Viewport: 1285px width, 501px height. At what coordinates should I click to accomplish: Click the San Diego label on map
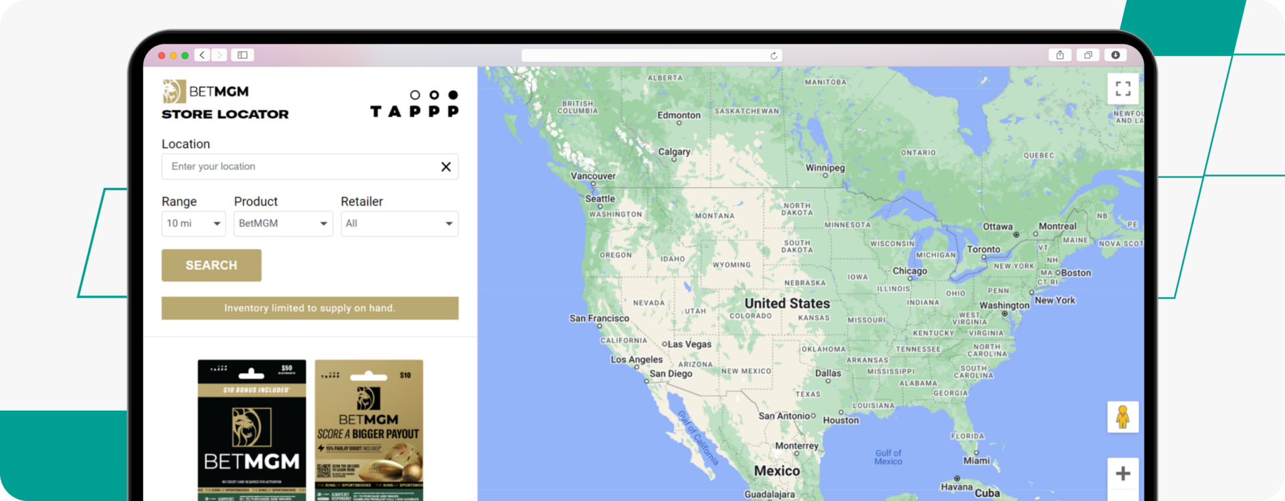point(671,374)
